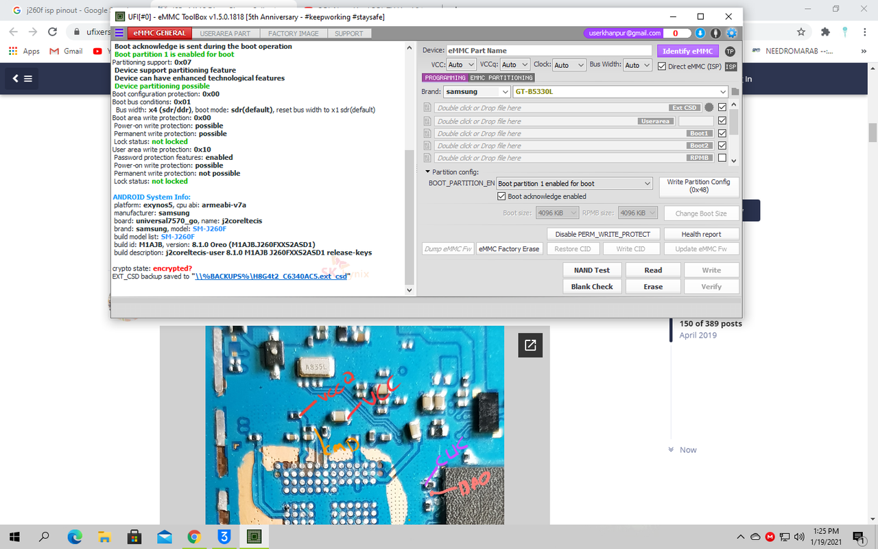This screenshot has width=878, height=549.
Task: Switch to FACTORY IMAGE tab
Action: coord(293,33)
